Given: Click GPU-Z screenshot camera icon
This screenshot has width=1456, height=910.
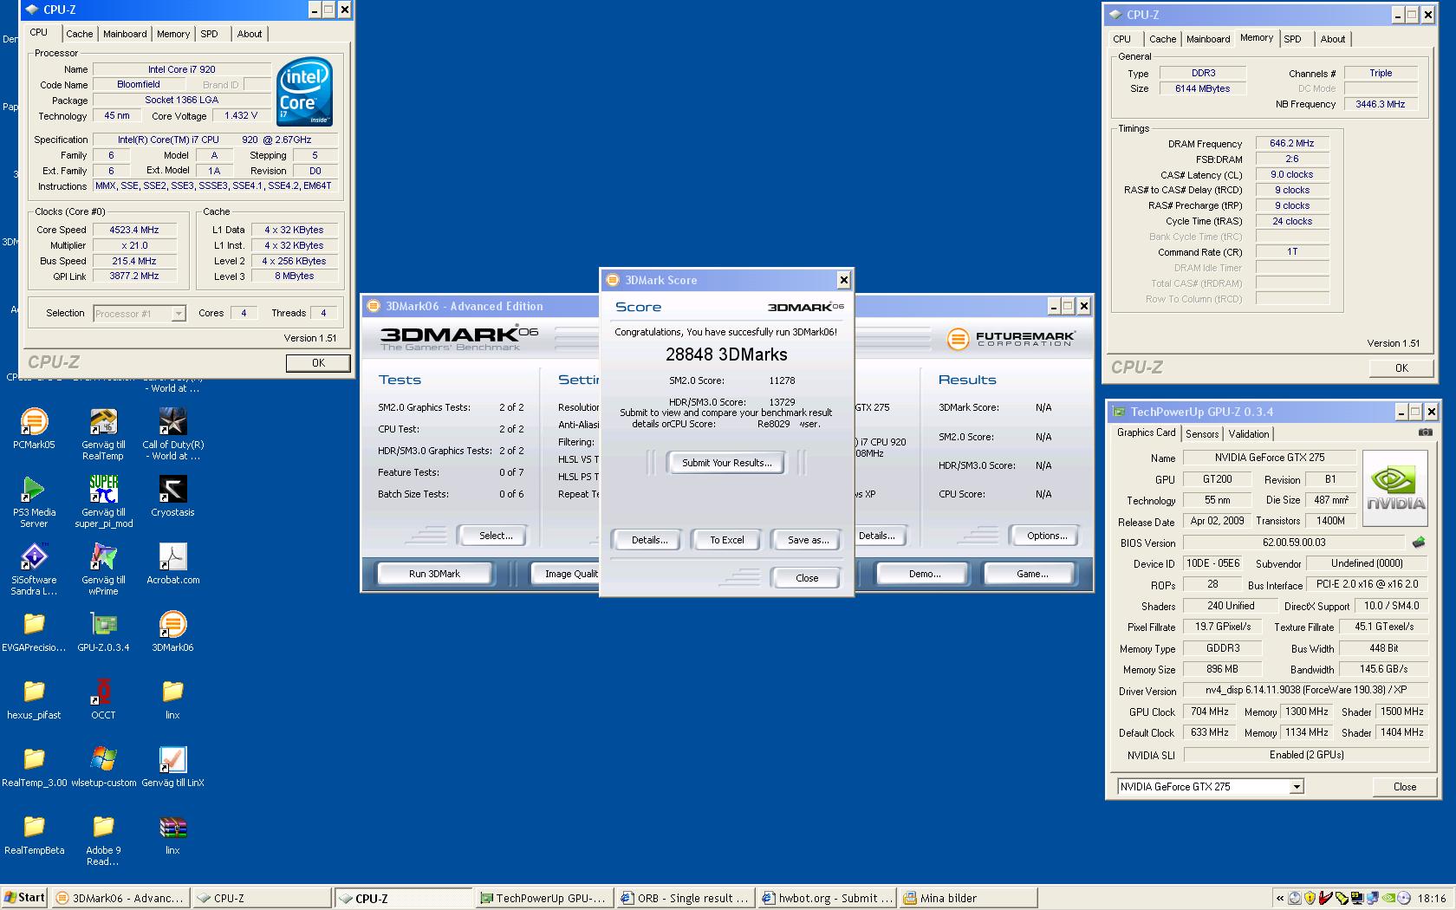Looking at the screenshot, I should pos(1425,432).
